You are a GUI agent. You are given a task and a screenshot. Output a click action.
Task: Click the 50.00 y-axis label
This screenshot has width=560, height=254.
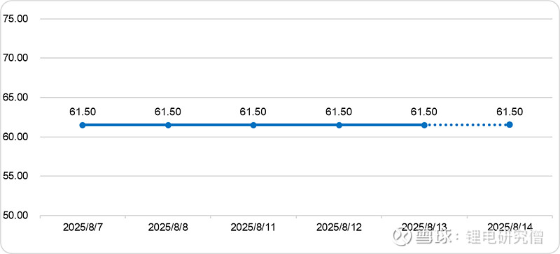point(15,216)
